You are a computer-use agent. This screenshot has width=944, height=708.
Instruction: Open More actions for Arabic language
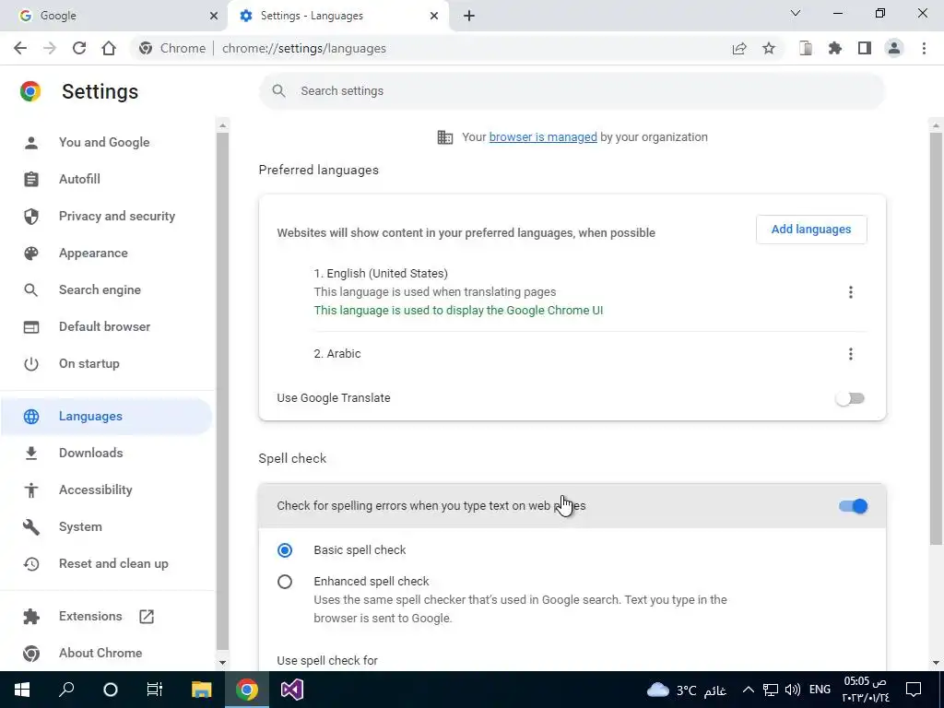click(x=850, y=353)
